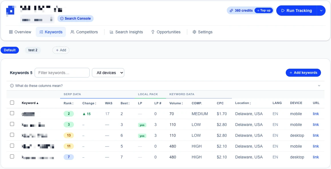Click the credits link icon beside 360 credits
The height and width of the screenshot is (169, 331).
pos(231,11)
